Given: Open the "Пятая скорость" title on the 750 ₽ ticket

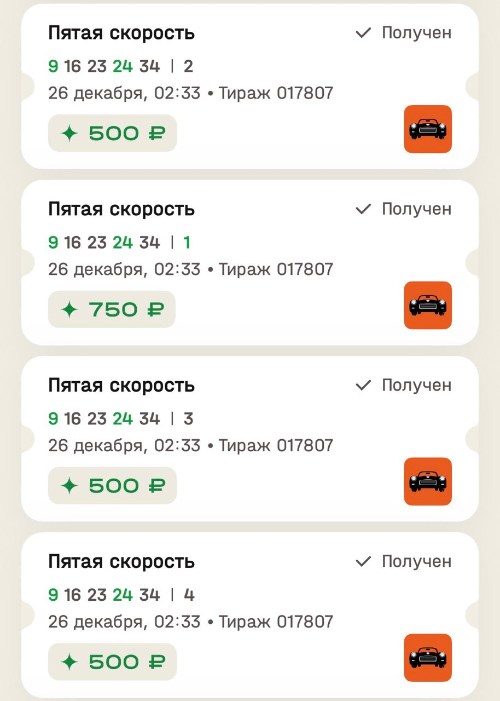Looking at the screenshot, I should point(121,209).
